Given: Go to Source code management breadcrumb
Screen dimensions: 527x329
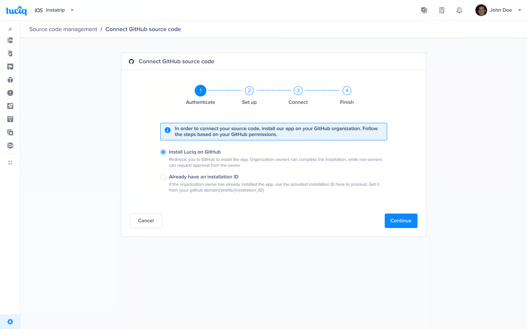Looking at the screenshot, I should tap(63, 29).
